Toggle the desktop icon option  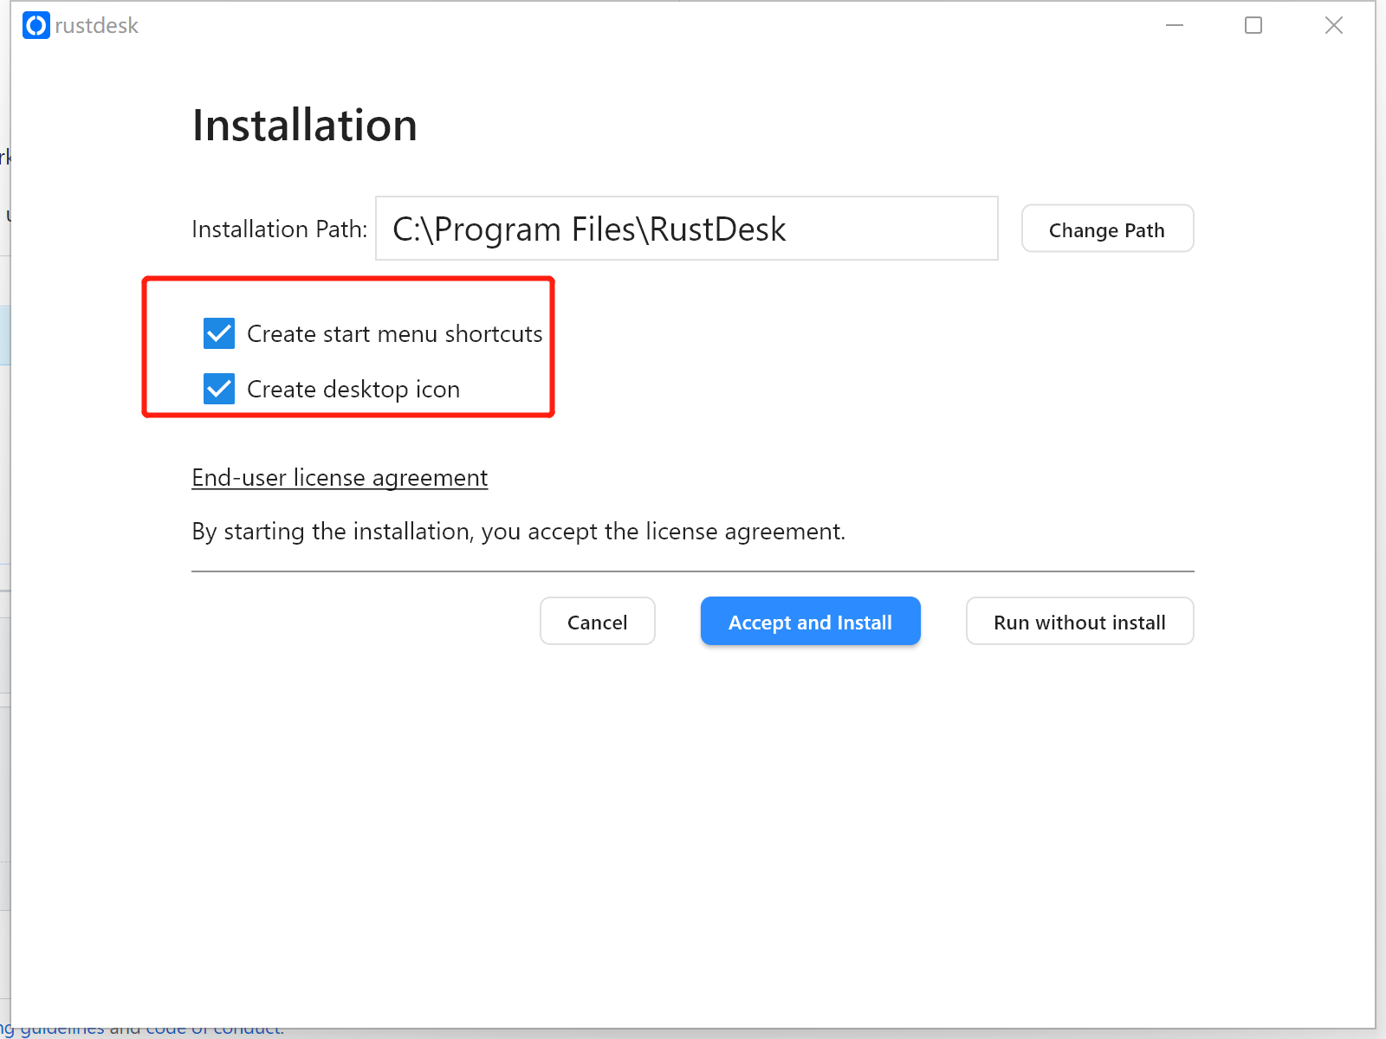click(x=219, y=389)
